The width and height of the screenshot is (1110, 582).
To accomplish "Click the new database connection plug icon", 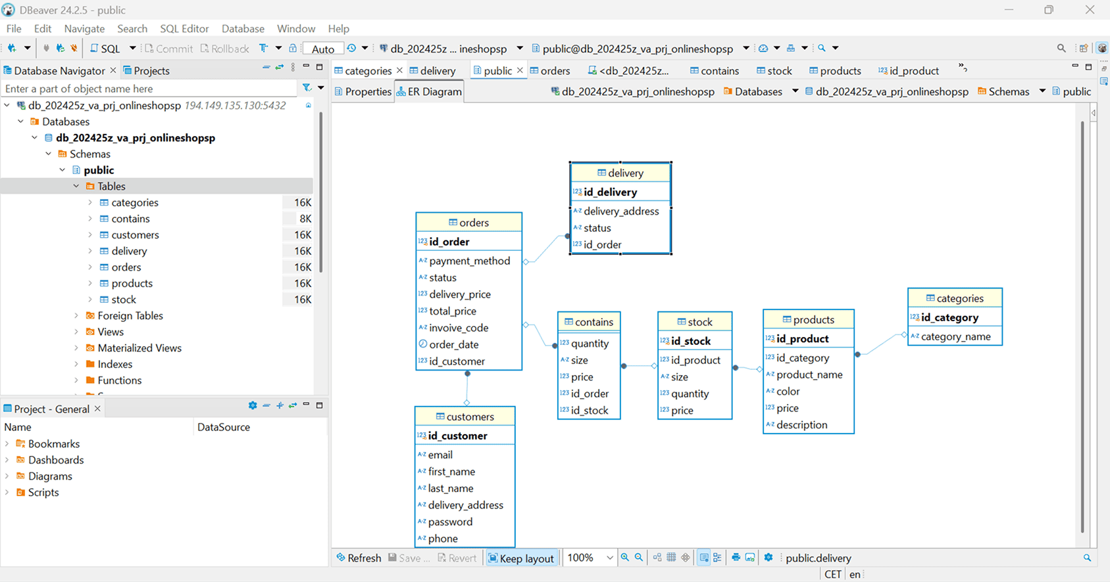I will tap(12, 48).
